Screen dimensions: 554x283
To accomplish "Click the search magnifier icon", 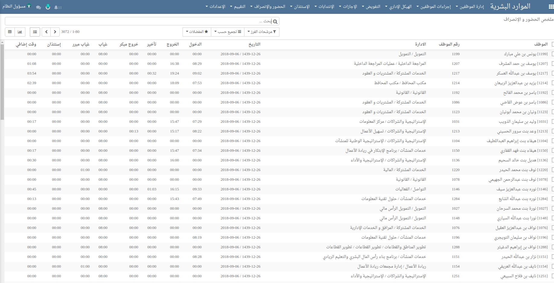I will click(275, 21).
